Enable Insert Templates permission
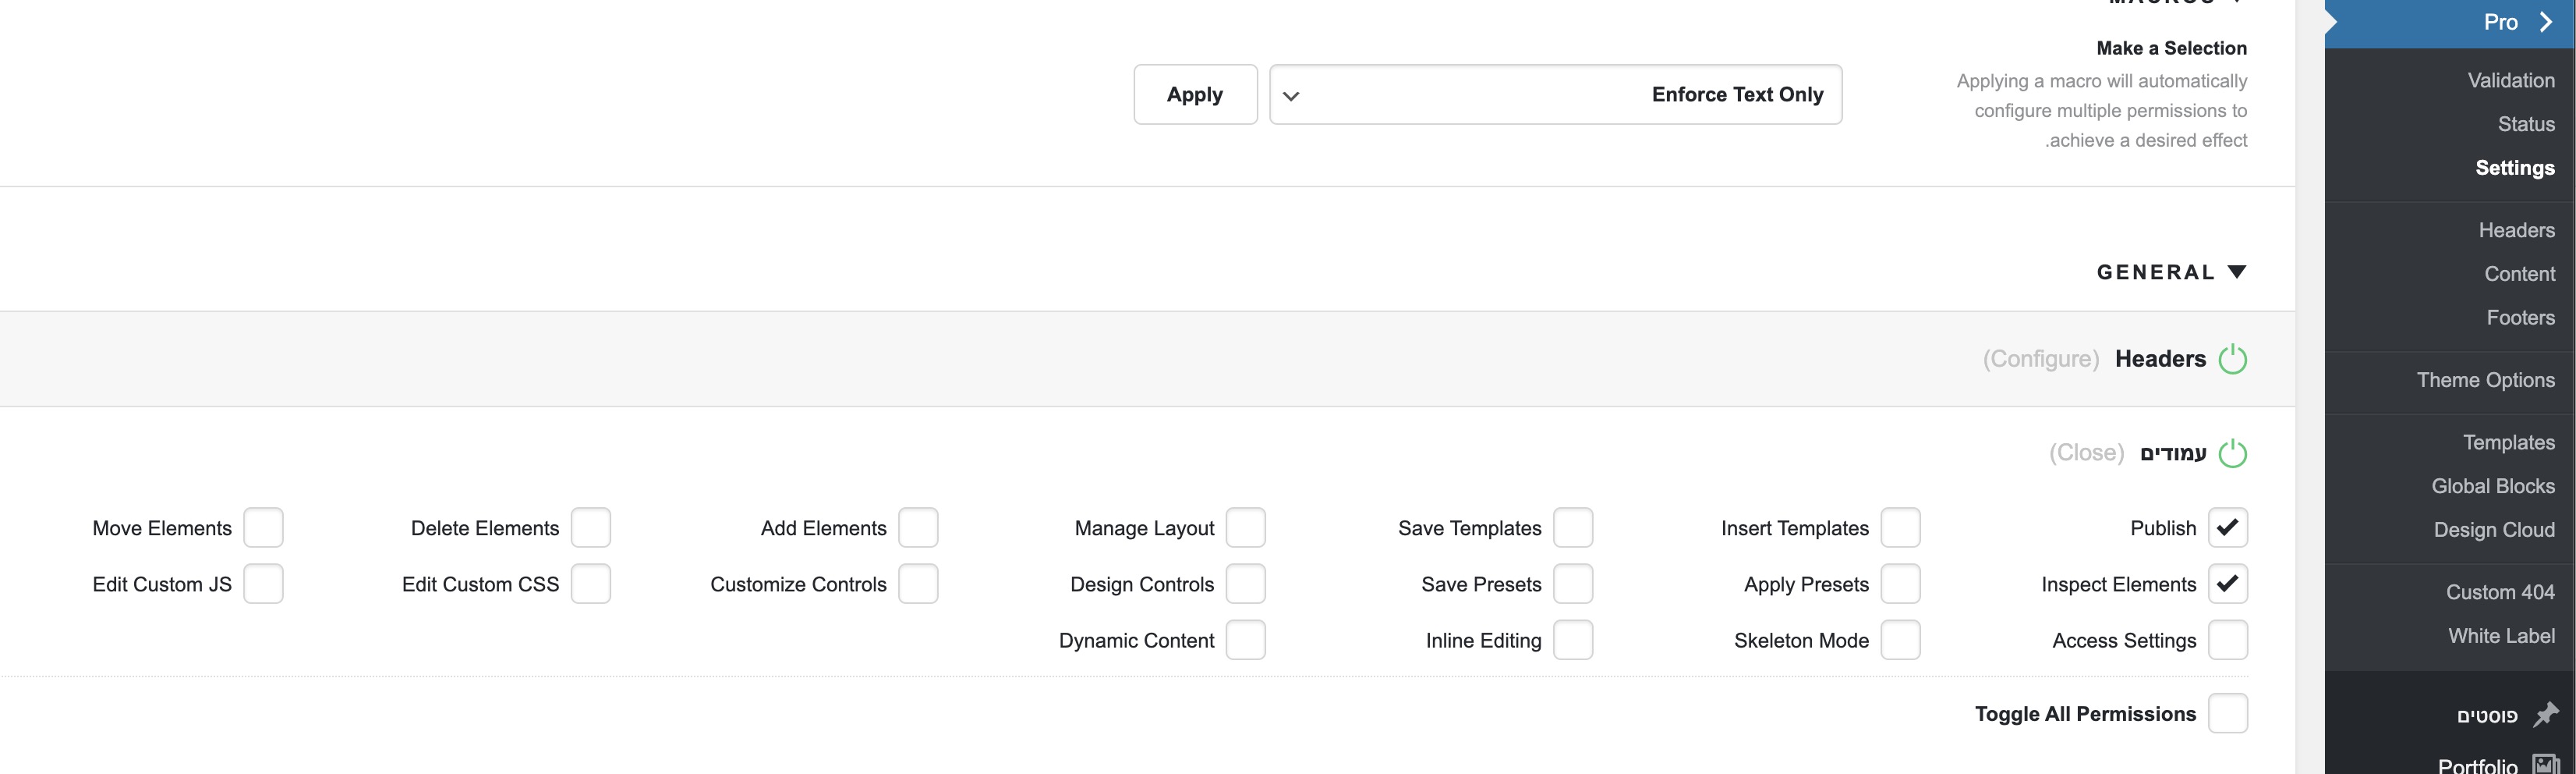 (x=1900, y=527)
